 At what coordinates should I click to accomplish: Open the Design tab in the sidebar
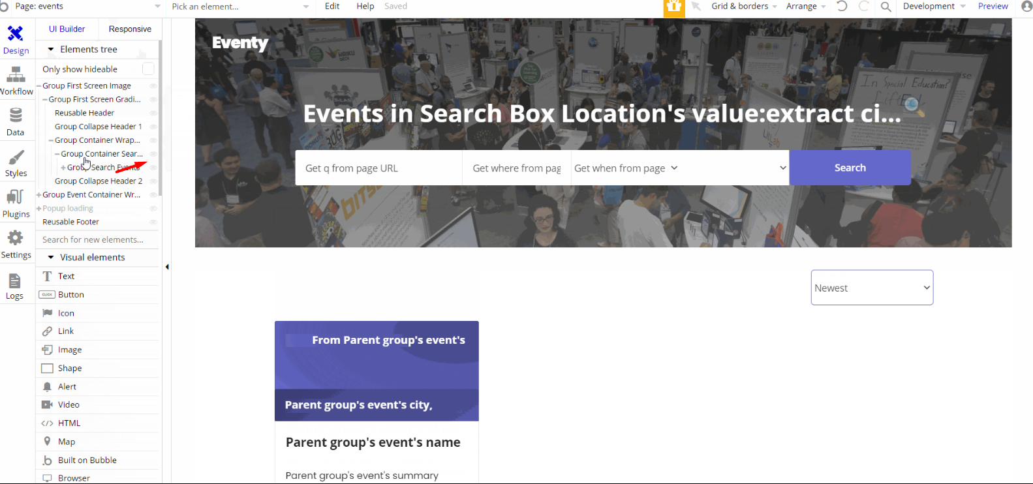click(16, 40)
